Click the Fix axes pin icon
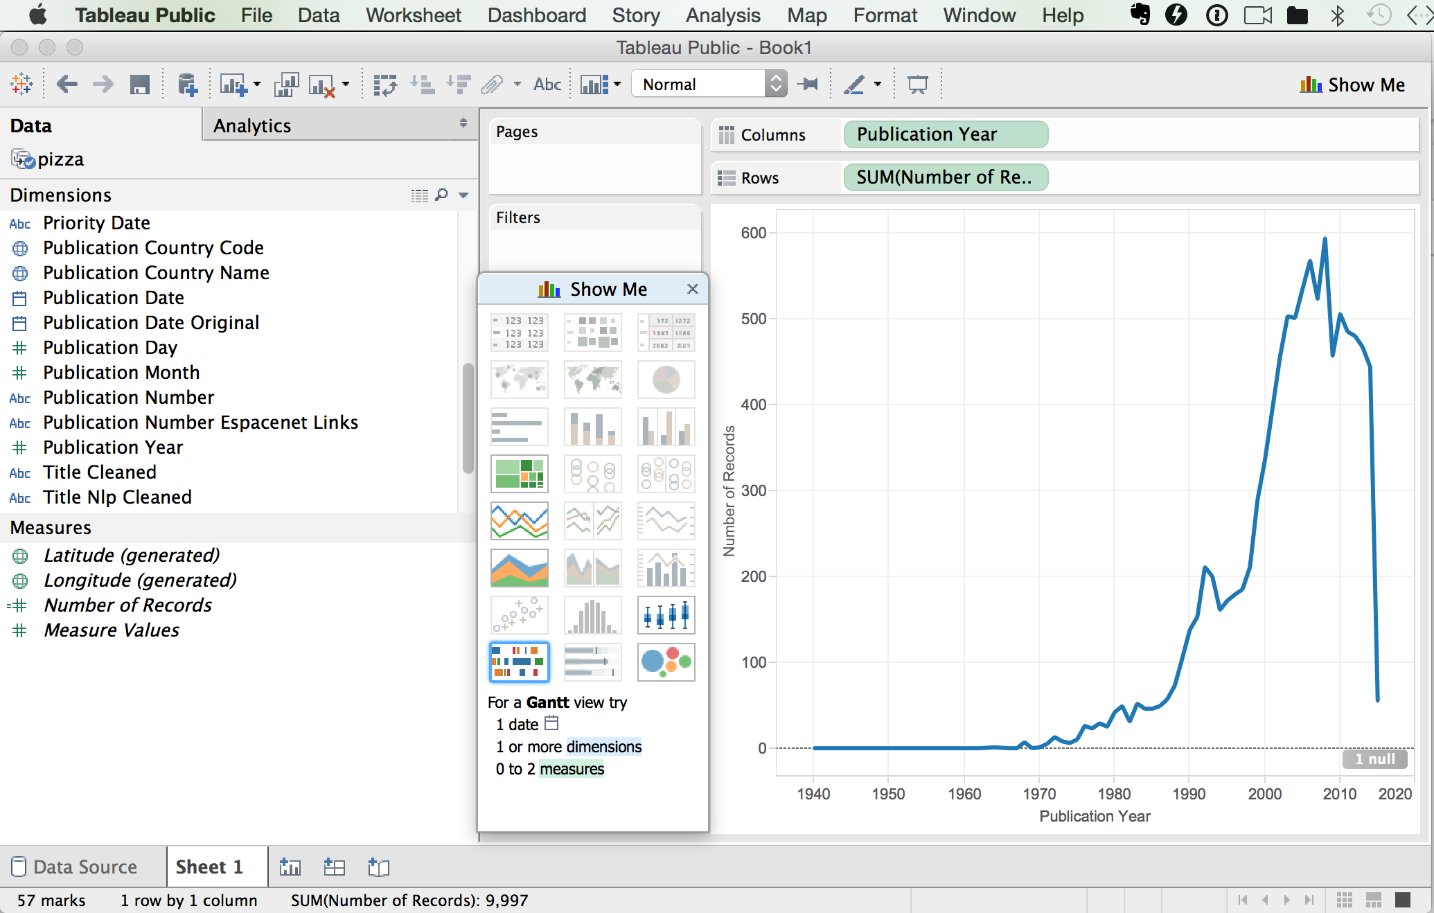 tap(808, 85)
